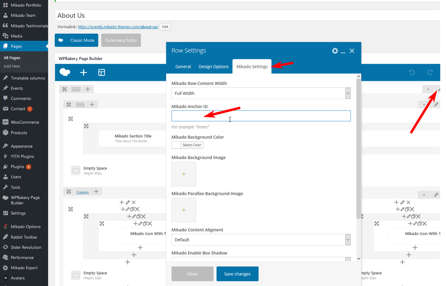Expand Mikado Row Content Width dropdown
The image size is (446, 286).
click(x=261, y=93)
